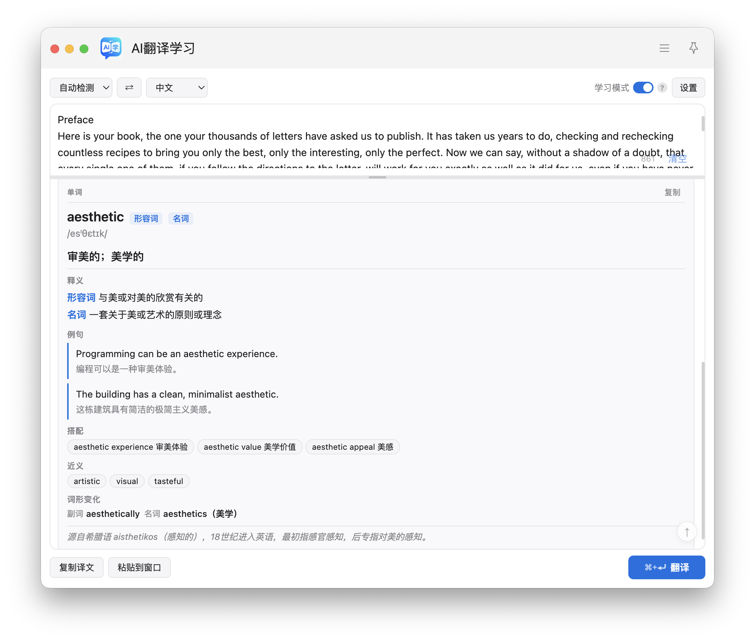Click the translation 这栋建筑具有简洁的极简主义美感。
Image resolution: width=755 pixels, height=642 pixels.
[145, 409]
